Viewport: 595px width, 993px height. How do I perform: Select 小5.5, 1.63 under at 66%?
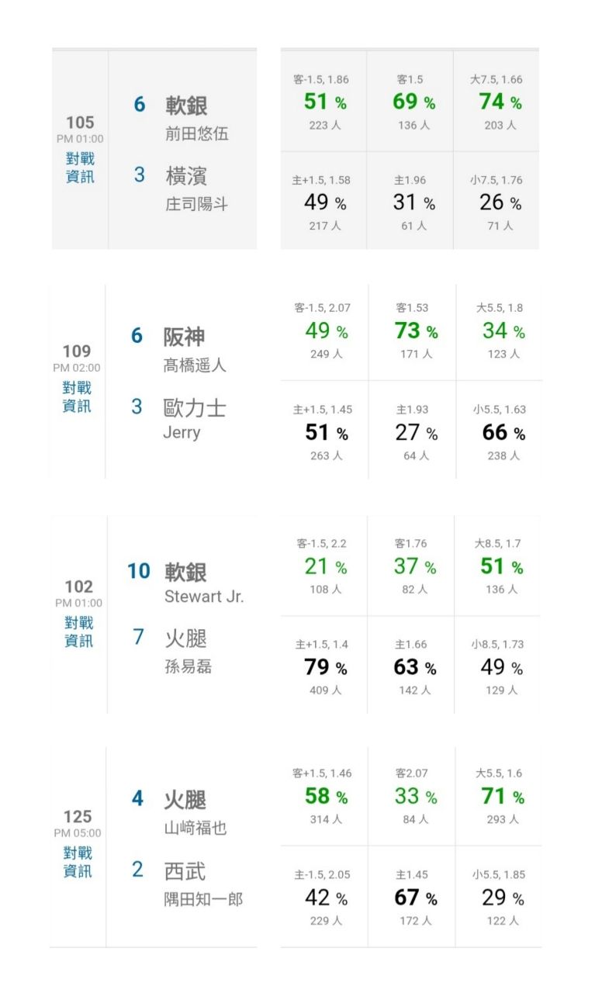[499, 431]
